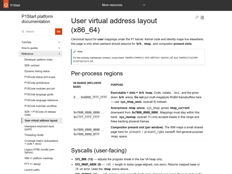Image resolution: width=232 pixels, height=174 pixels.
Task: Click the P1Start orange logo icon
Action: (6, 4)
